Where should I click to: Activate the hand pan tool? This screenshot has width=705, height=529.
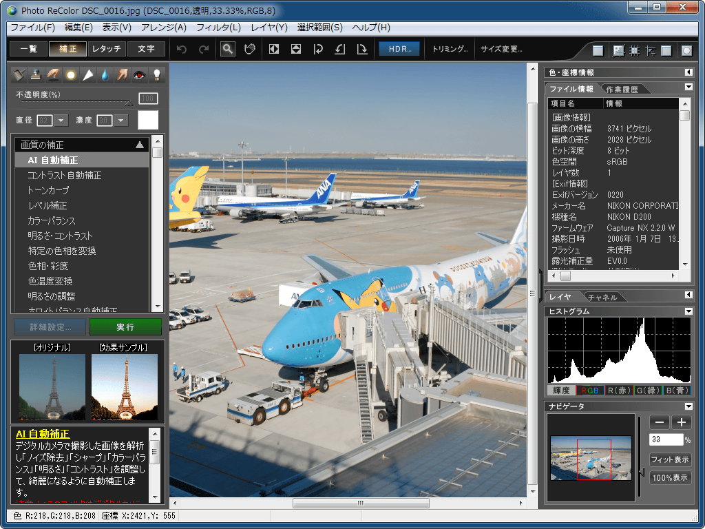coord(250,49)
